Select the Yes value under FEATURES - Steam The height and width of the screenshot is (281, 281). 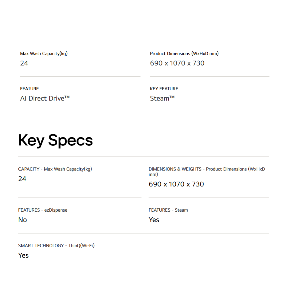[x=154, y=220]
